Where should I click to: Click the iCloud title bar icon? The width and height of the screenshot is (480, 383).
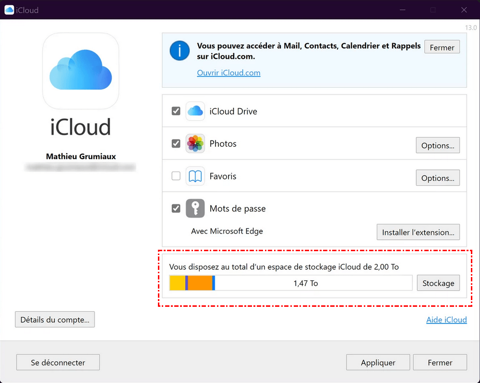tap(9, 10)
